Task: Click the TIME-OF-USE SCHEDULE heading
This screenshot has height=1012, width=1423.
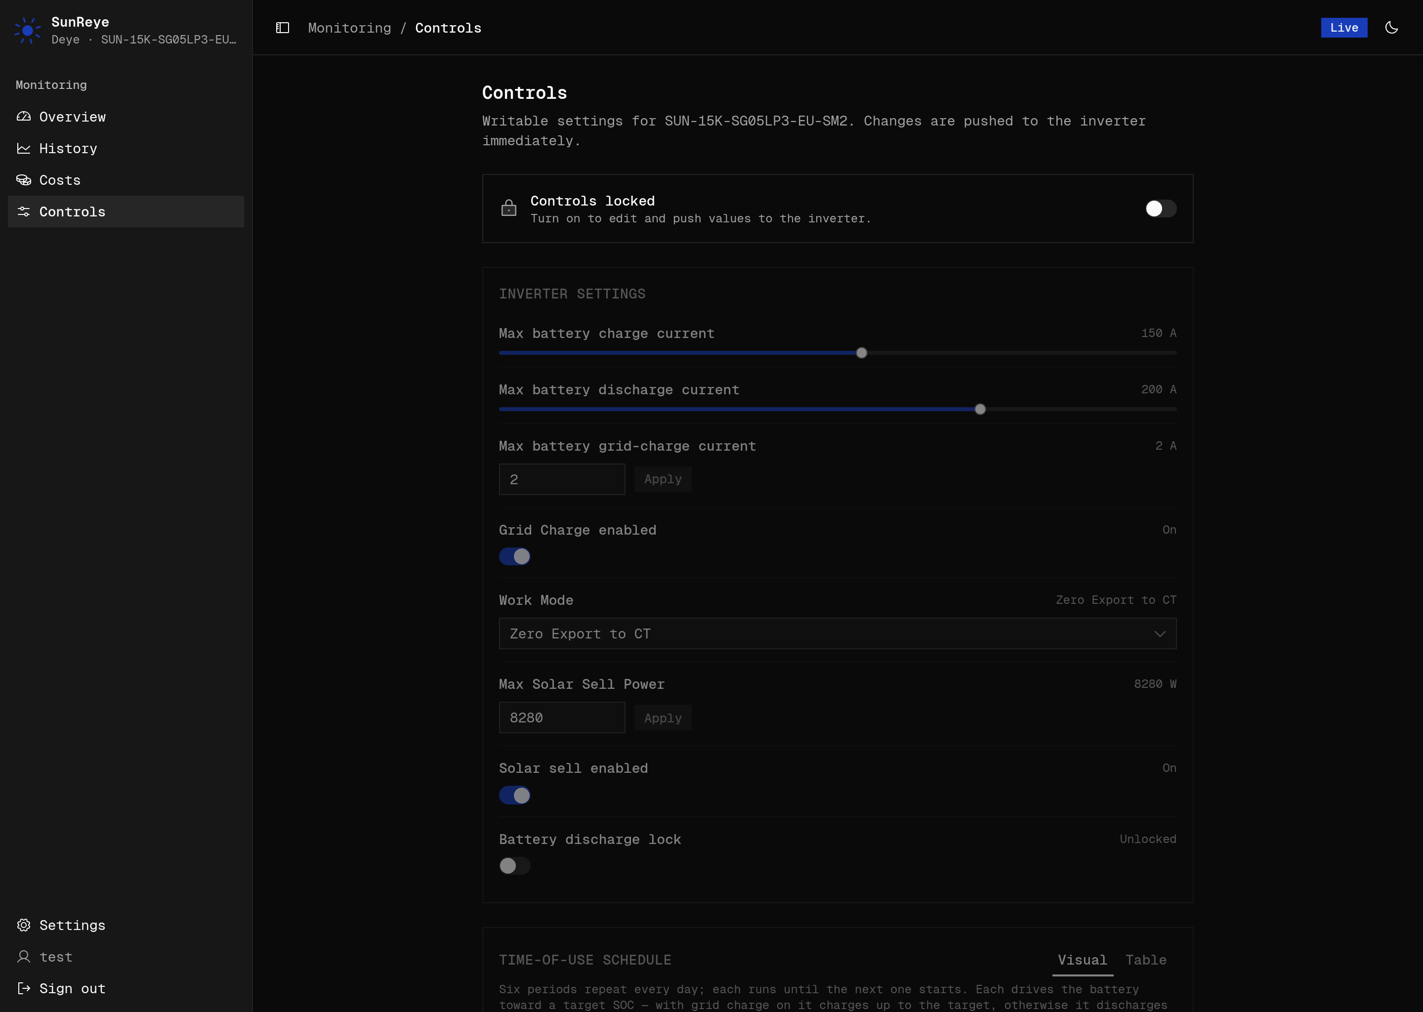Action: point(585,960)
